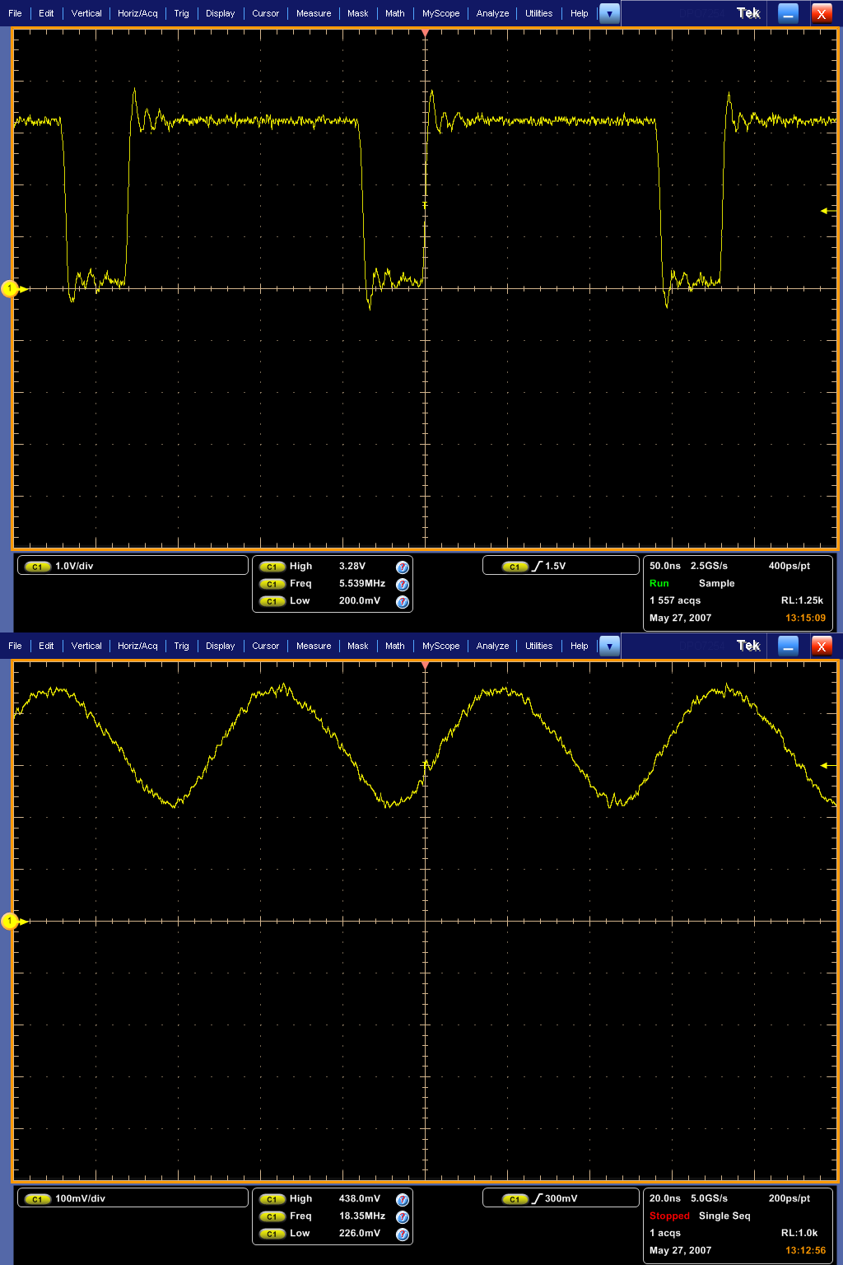Open the Display menu in the lower scope window
The width and height of the screenshot is (843, 1265).
(220, 646)
